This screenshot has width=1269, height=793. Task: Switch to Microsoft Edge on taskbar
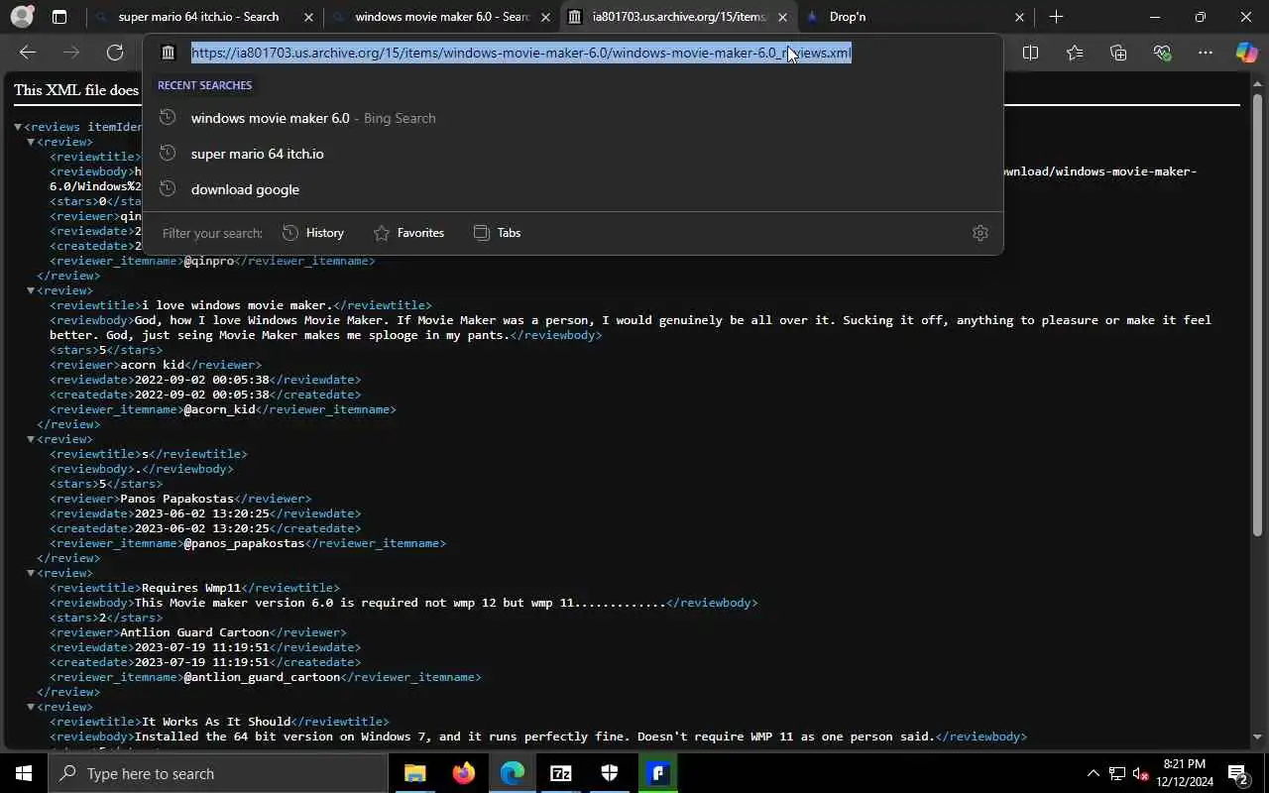512,773
